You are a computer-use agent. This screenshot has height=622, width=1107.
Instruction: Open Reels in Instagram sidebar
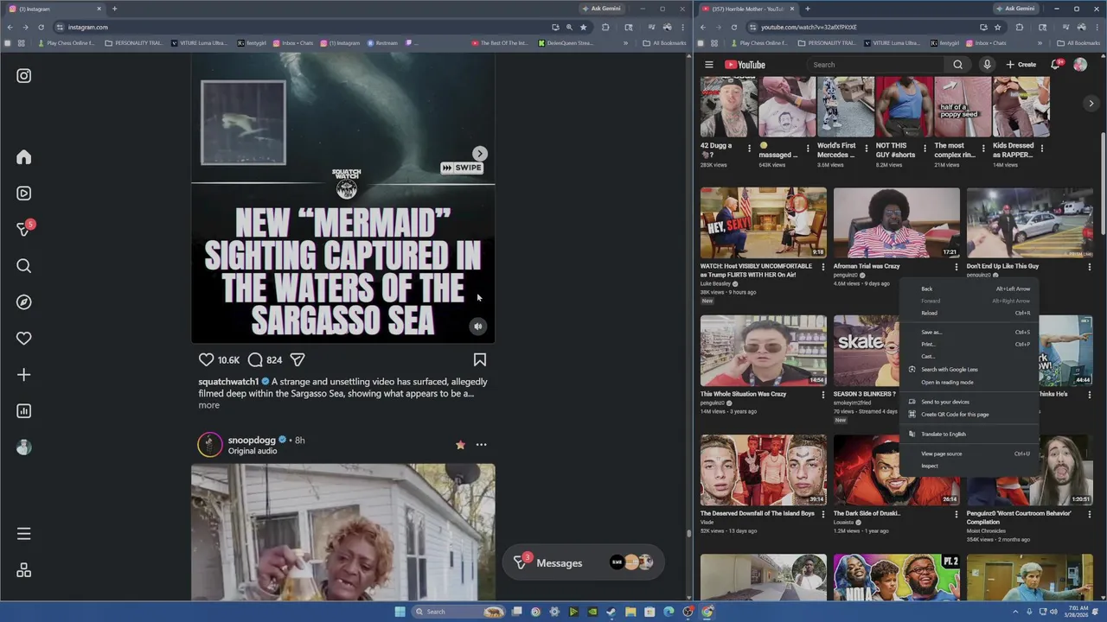pos(24,194)
